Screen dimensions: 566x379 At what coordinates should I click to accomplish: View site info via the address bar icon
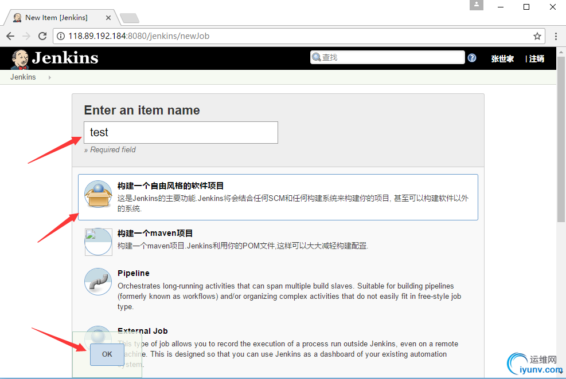(61, 36)
